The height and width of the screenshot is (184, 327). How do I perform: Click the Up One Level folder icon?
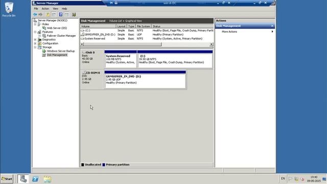(48, 14)
